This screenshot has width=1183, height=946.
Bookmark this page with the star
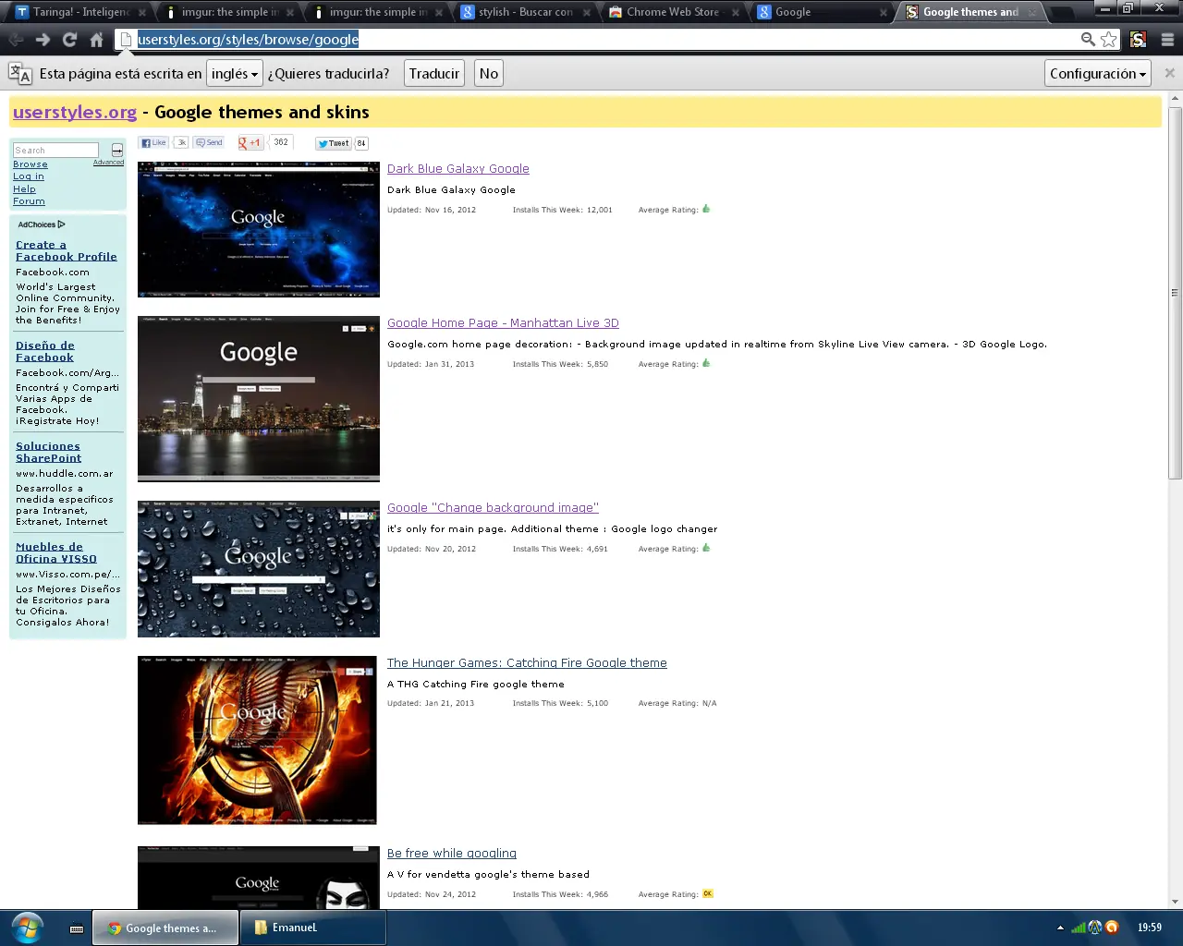pyautogui.click(x=1109, y=40)
